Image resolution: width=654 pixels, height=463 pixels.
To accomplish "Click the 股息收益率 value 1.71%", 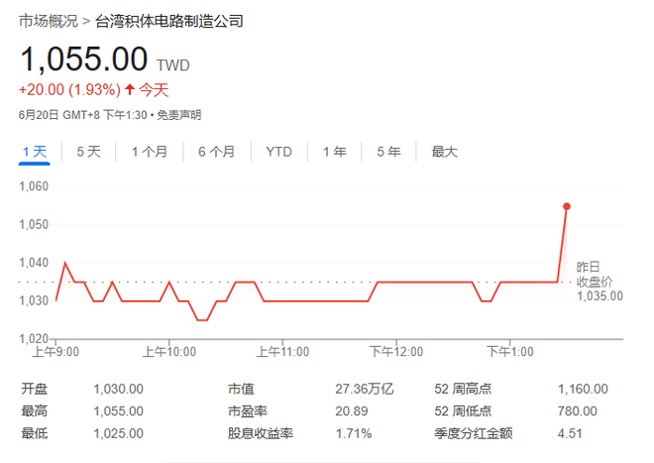I will coord(354,433).
